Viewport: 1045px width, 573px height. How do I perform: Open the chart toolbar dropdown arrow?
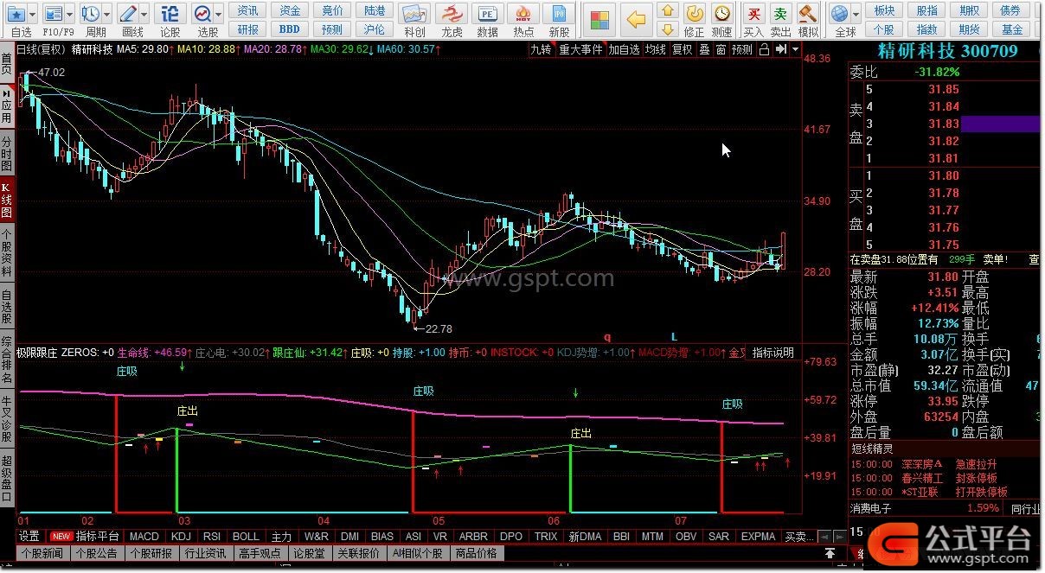click(x=795, y=49)
